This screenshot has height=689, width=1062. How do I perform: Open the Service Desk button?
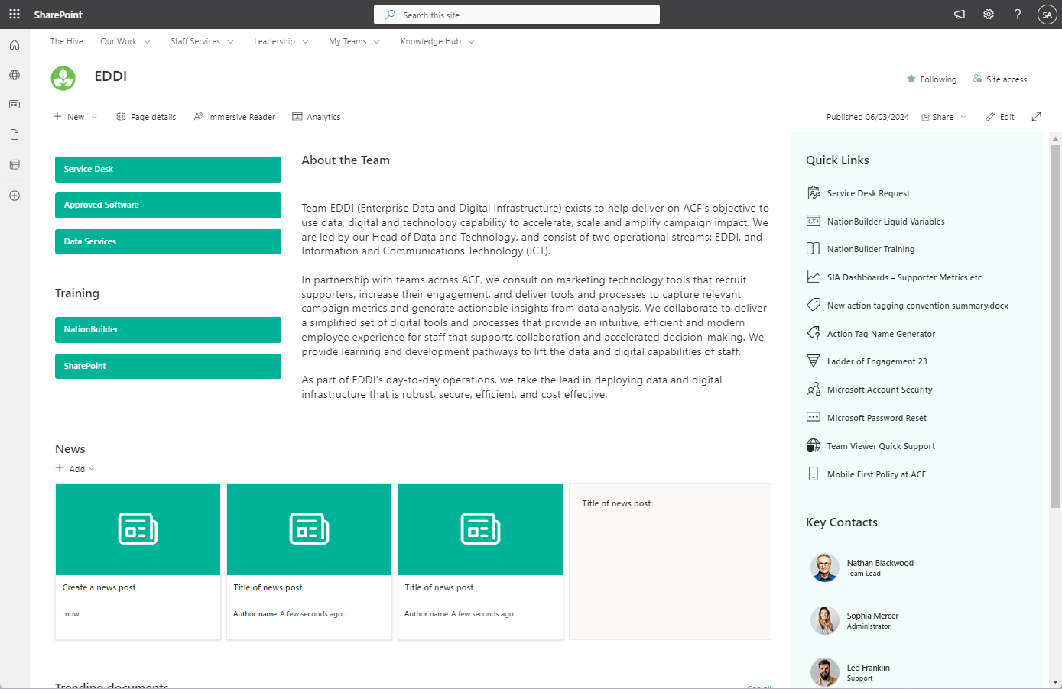point(168,170)
